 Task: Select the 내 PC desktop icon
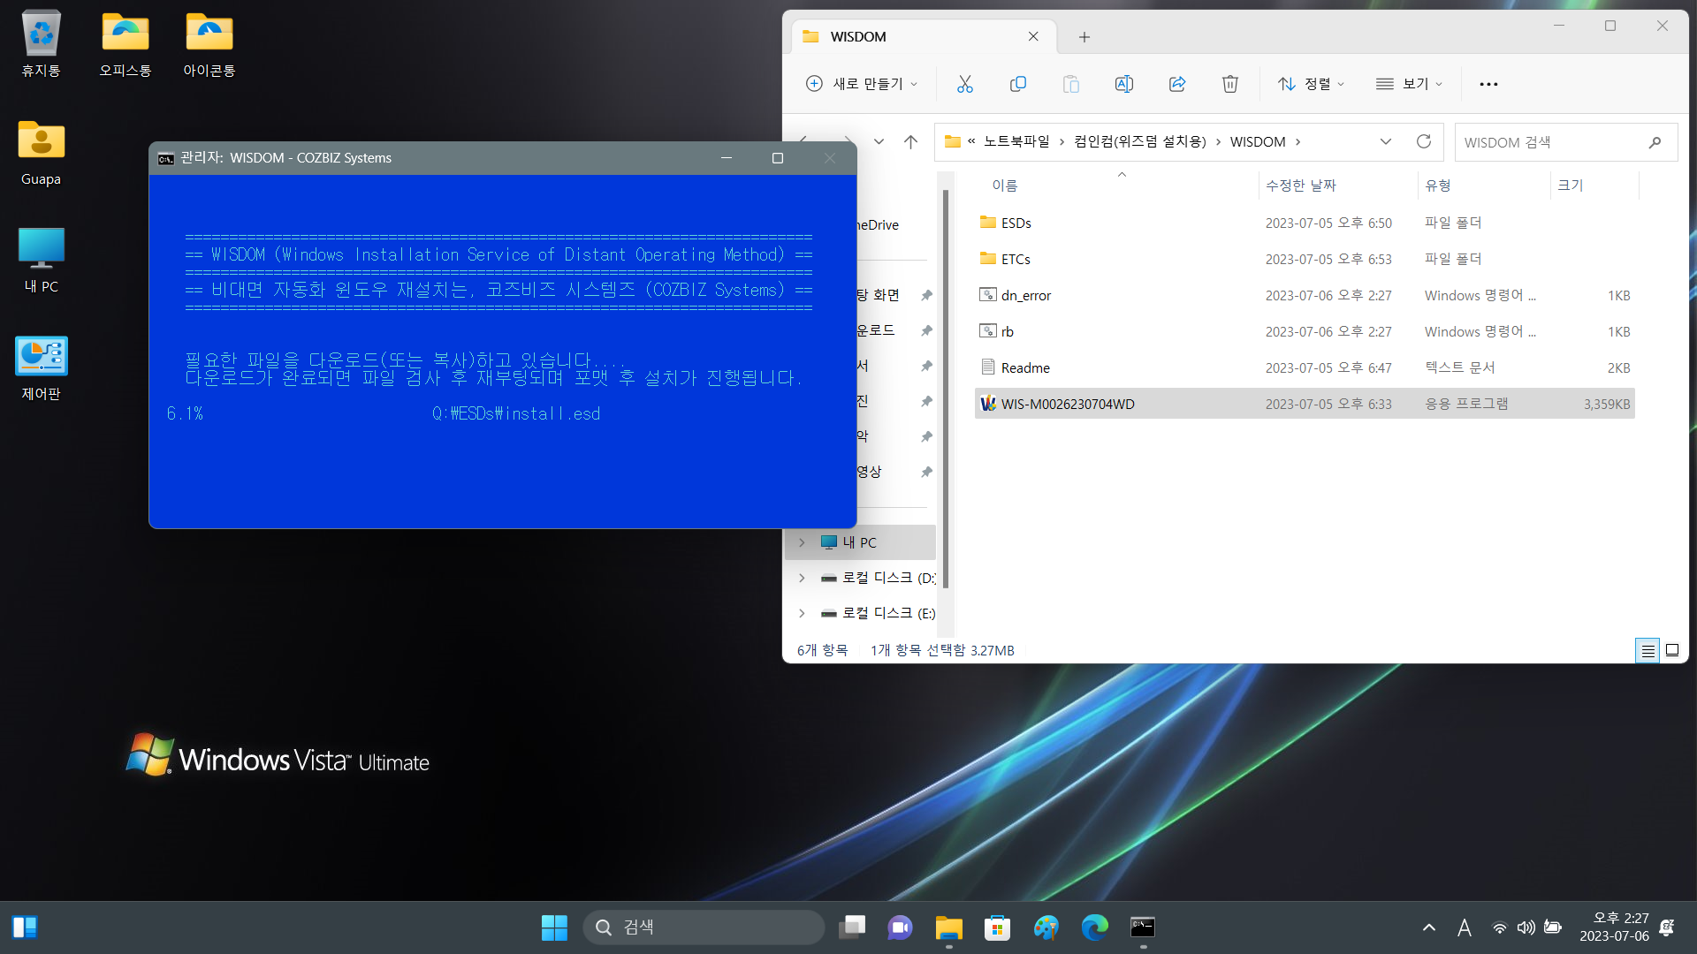click(x=41, y=260)
